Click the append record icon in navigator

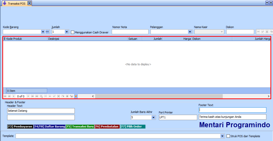41,96
